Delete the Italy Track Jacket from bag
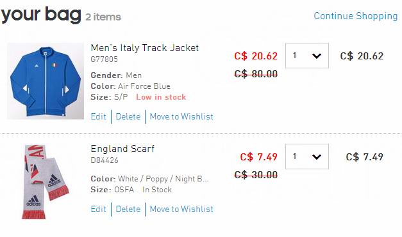 tap(128, 116)
